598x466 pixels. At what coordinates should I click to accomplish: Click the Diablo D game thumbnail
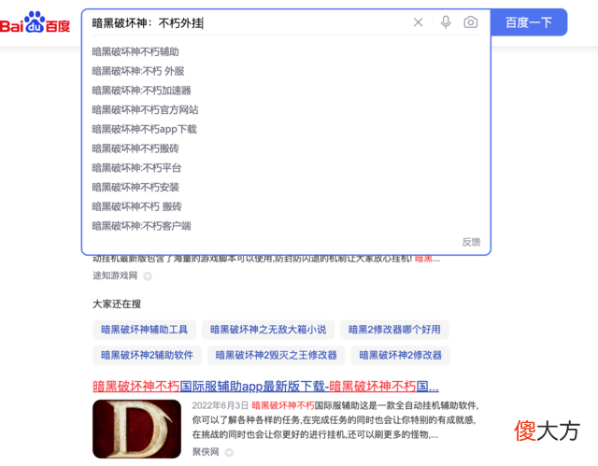point(137,429)
